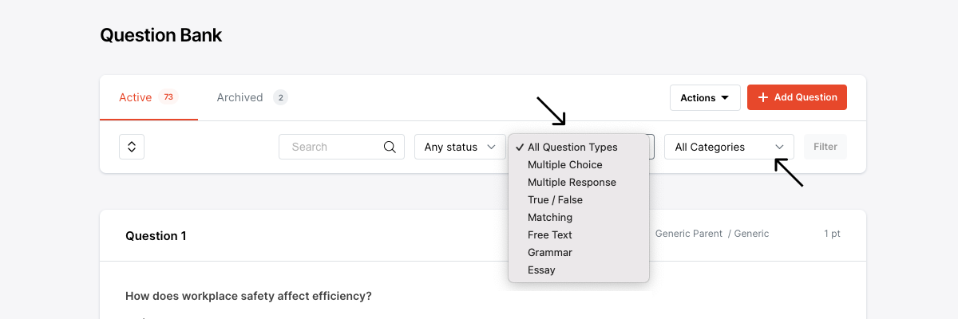Select True / False question type
958x319 pixels.
pos(555,199)
